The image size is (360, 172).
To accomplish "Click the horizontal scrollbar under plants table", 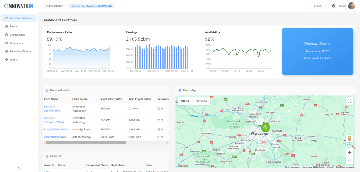I will (85, 142).
